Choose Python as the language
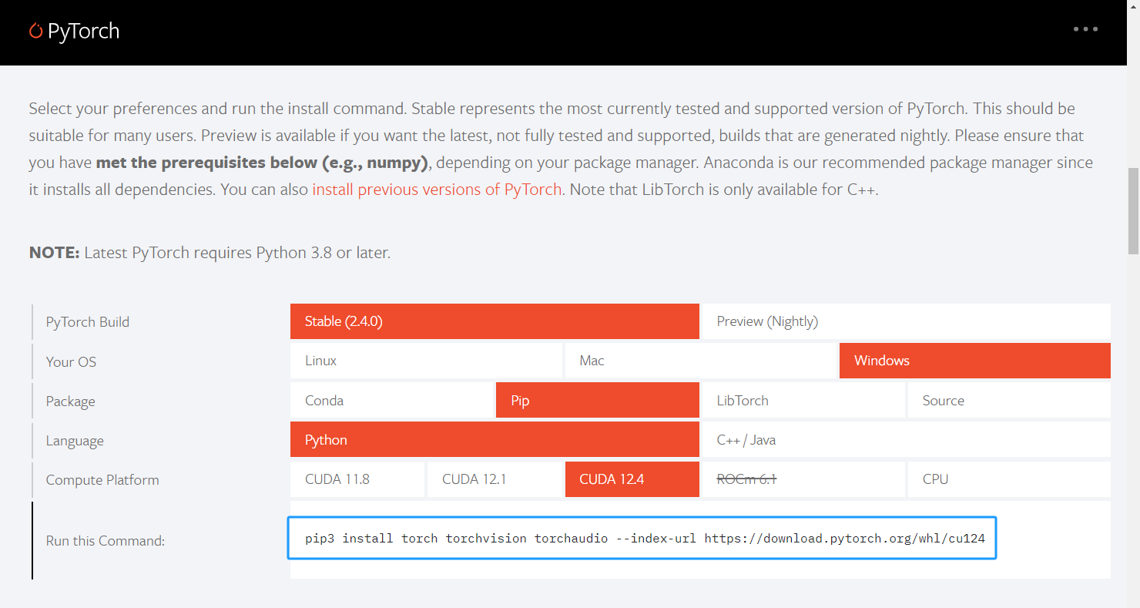The width and height of the screenshot is (1140, 608). (494, 440)
